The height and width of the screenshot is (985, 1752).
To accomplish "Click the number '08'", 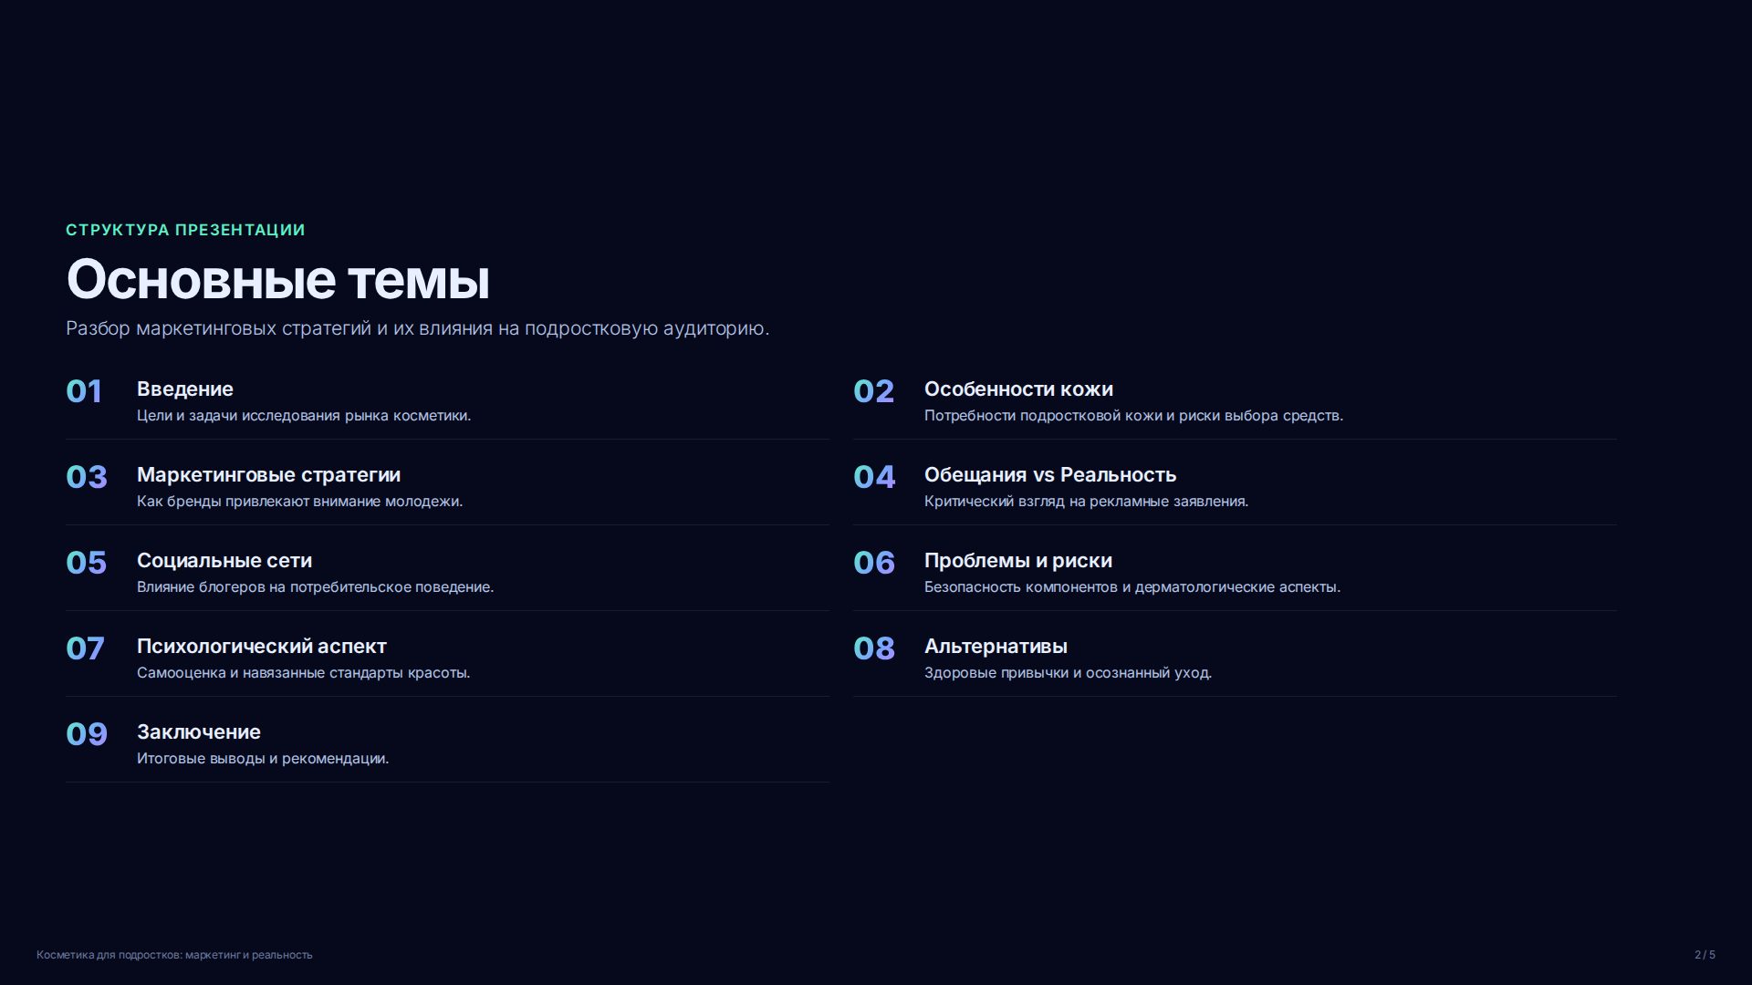I will 874,648.
